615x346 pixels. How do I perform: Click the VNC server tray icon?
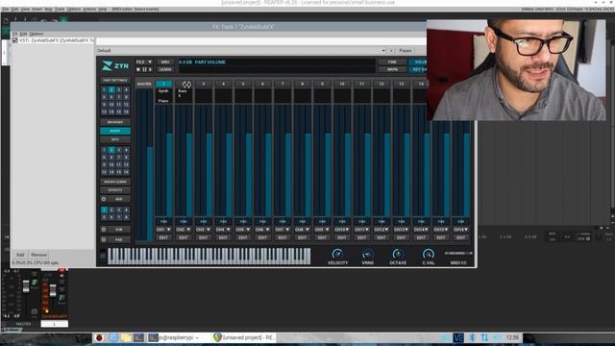click(x=458, y=337)
